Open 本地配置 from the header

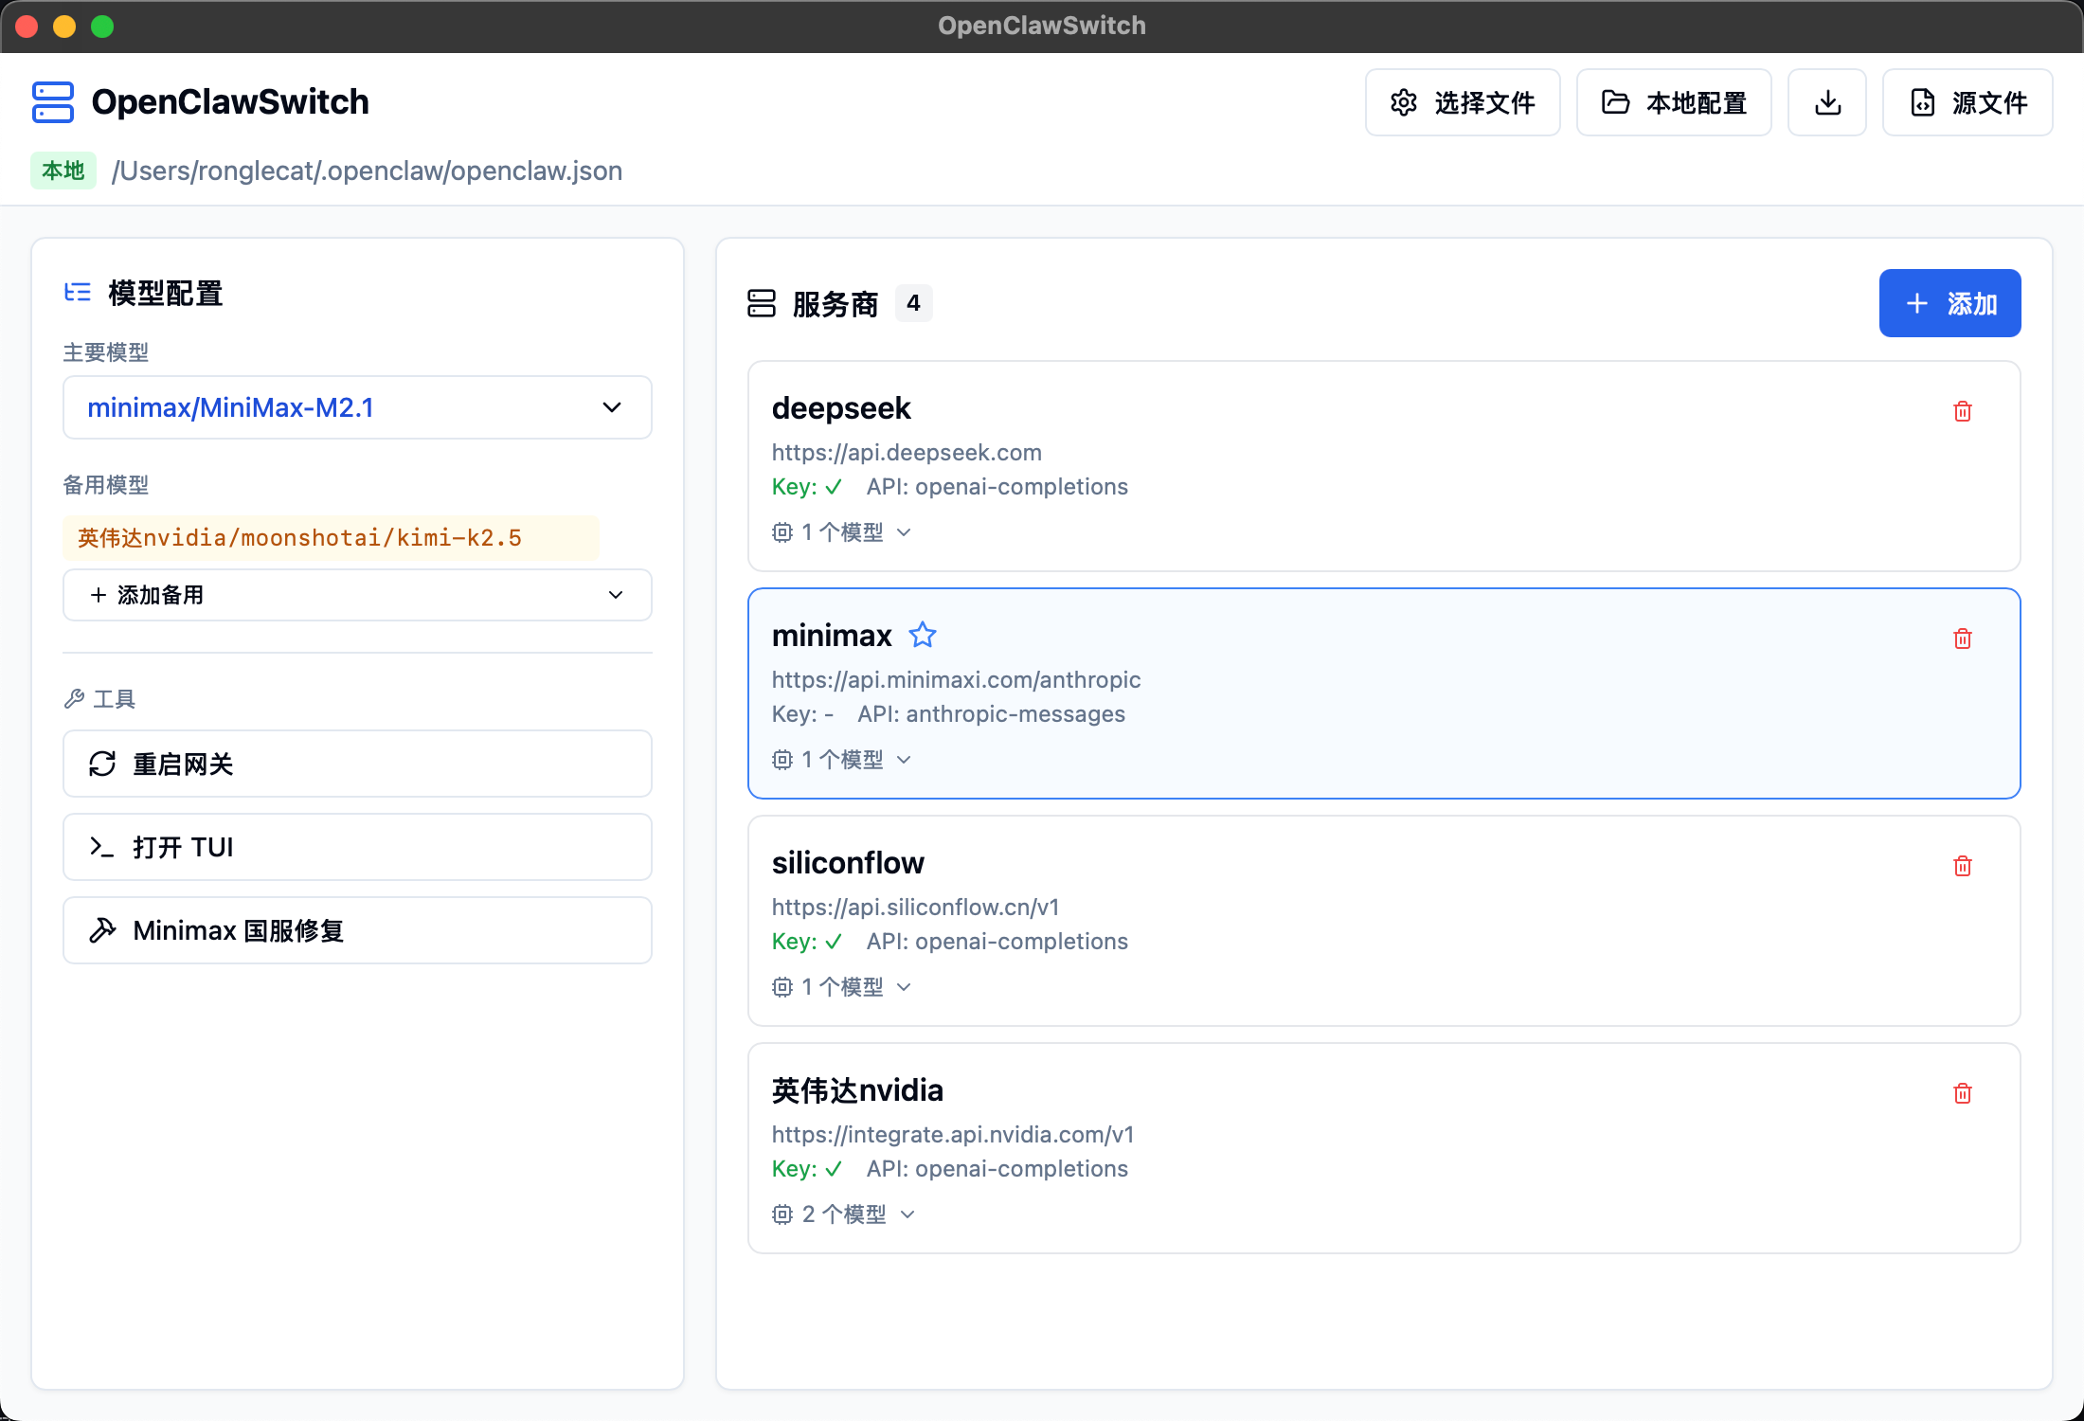(1673, 102)
